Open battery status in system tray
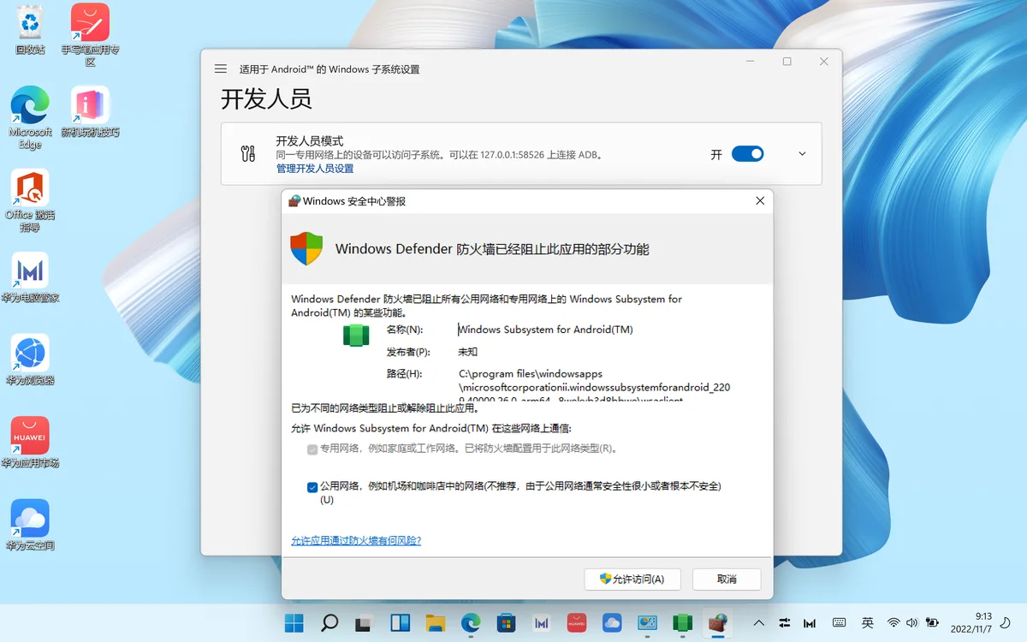 (932, 623)
